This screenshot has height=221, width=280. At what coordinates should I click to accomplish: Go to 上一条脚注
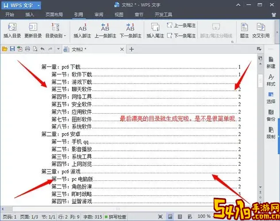[x=105, y=30]
